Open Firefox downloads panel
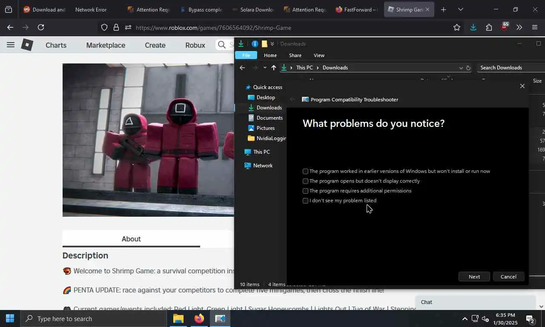 [x=473, y=27]
